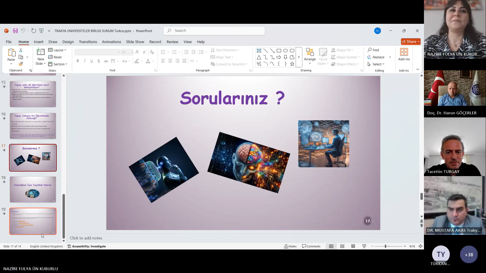This screenshot has height=273, width=486.
Task: Switch to Slide Sorter view
Action: tap(342, 246)
